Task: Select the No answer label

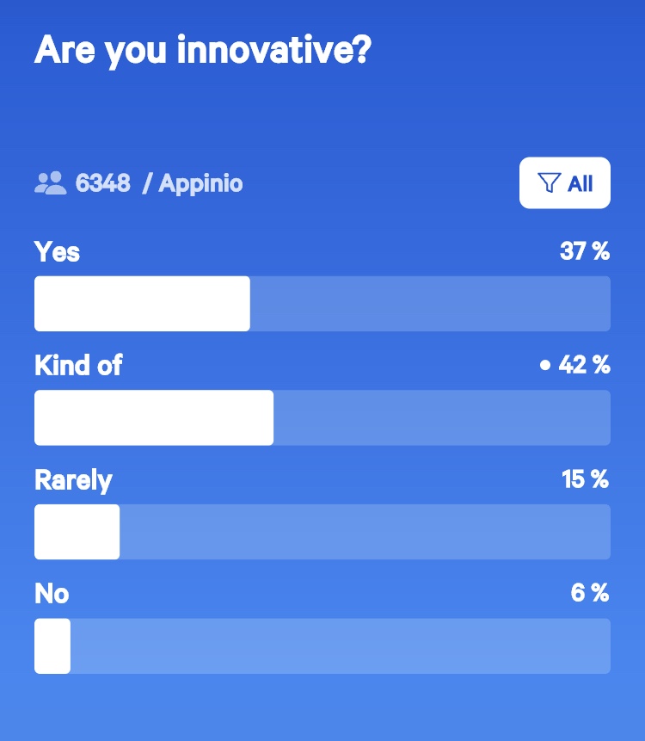Action: tap(52, 594)
